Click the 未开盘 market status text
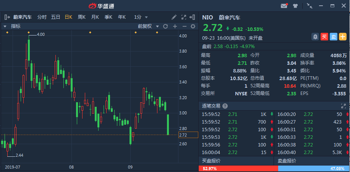Image resolution: width=350 pixels, height=172 pixels. 256,38
